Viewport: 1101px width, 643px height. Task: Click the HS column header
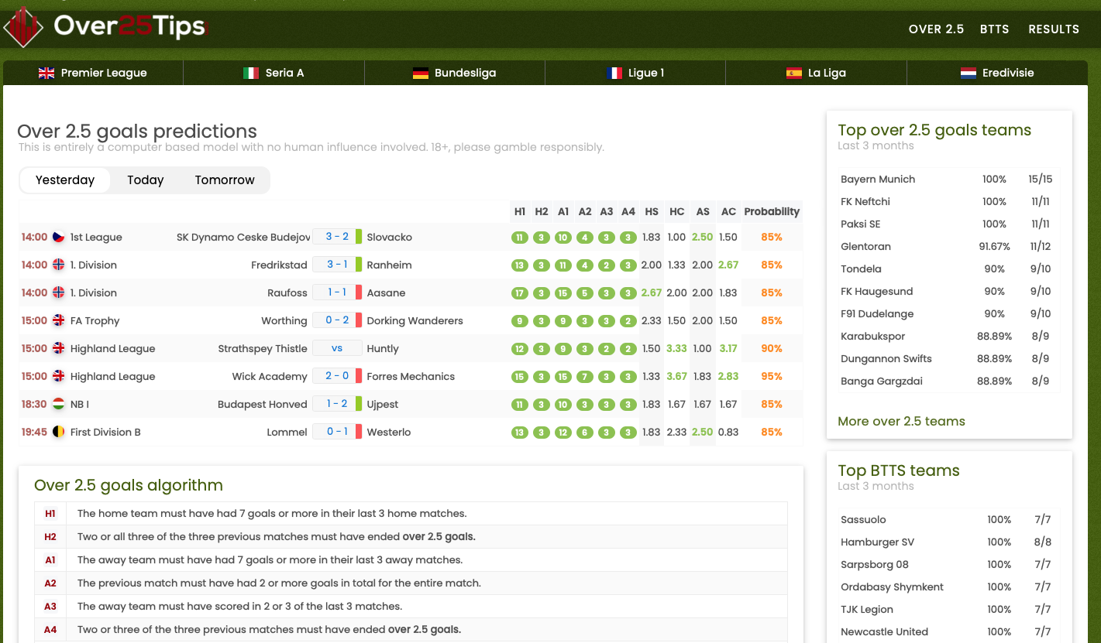tap(652, 211)
